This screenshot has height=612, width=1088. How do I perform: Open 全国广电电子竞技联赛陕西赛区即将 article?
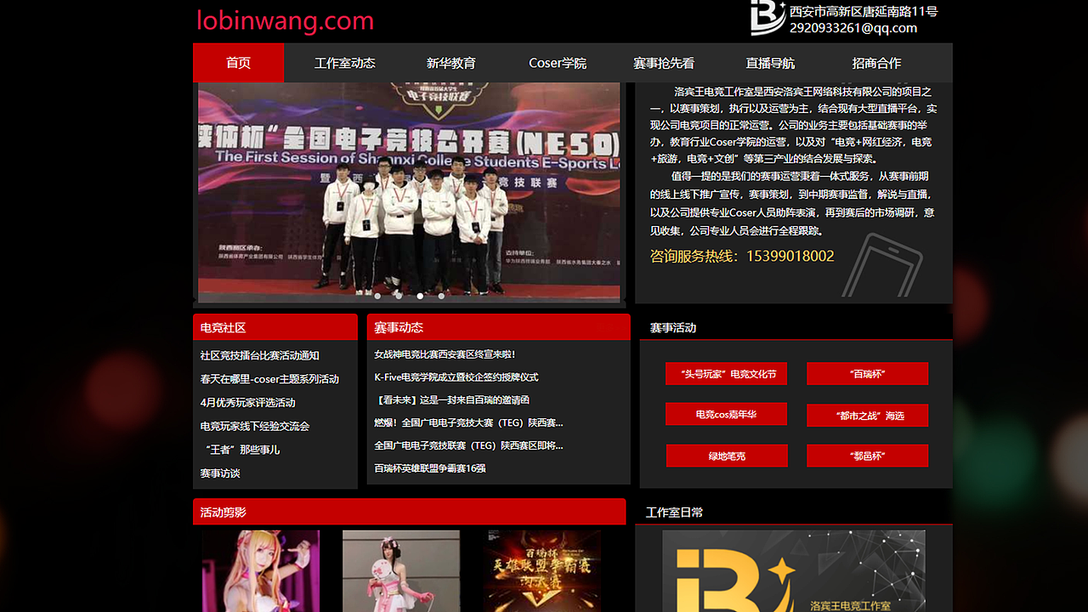coord(468,445)
